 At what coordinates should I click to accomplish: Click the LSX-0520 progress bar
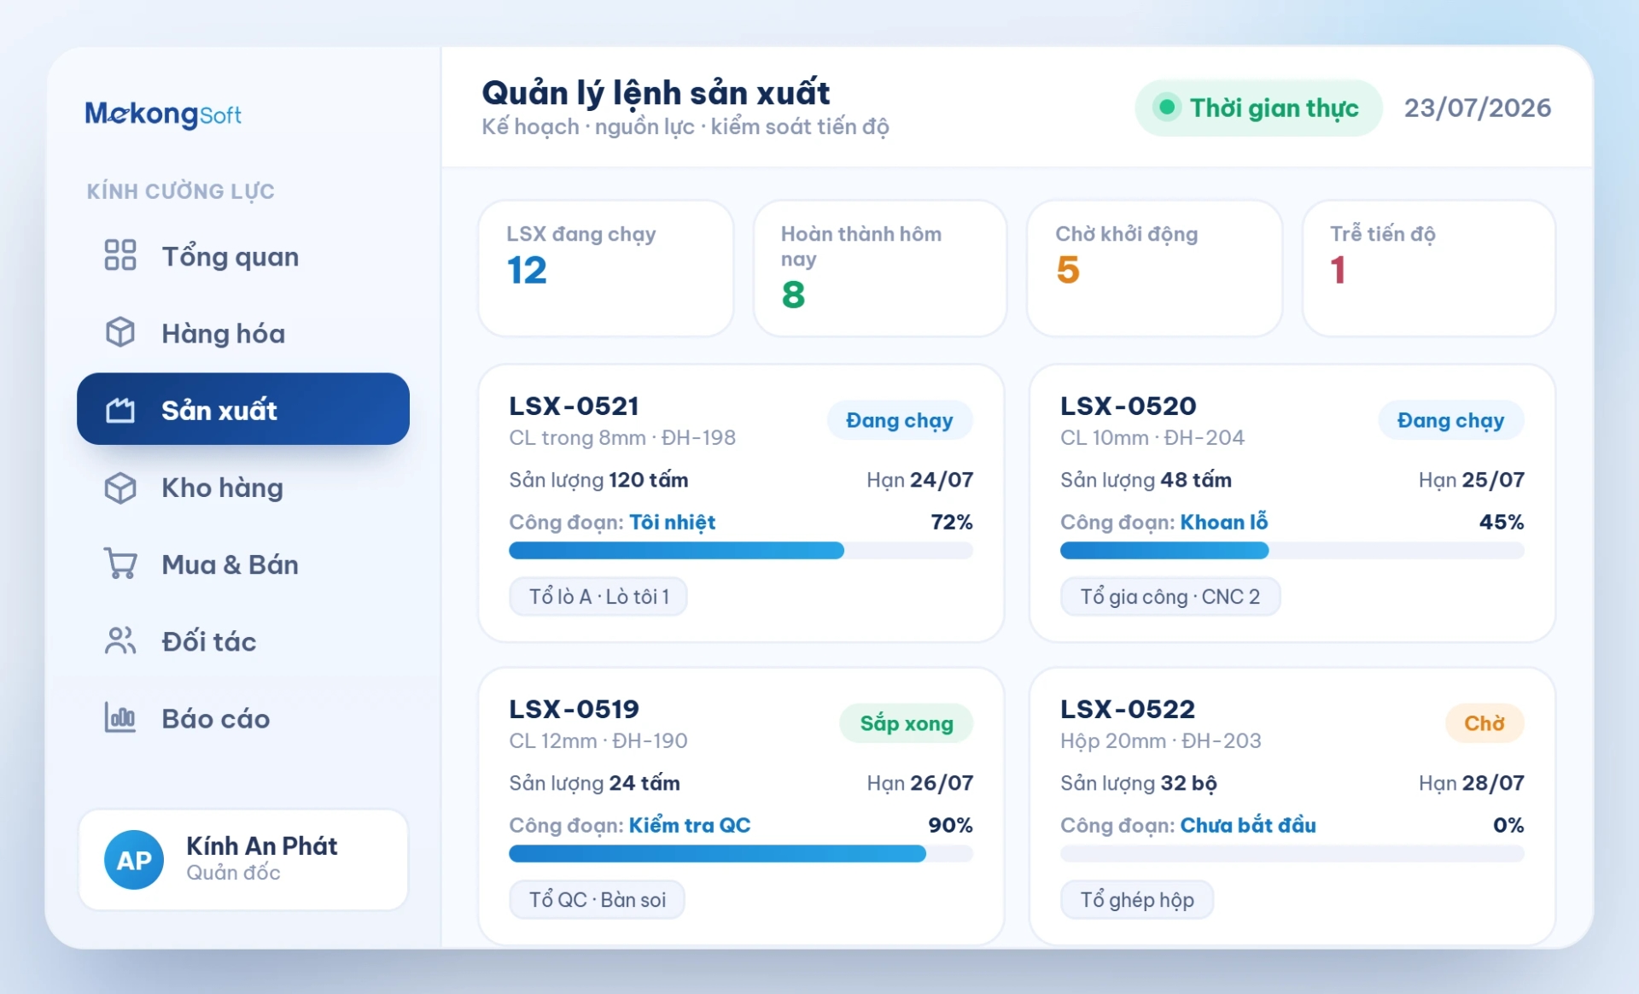pos(1292,551)
